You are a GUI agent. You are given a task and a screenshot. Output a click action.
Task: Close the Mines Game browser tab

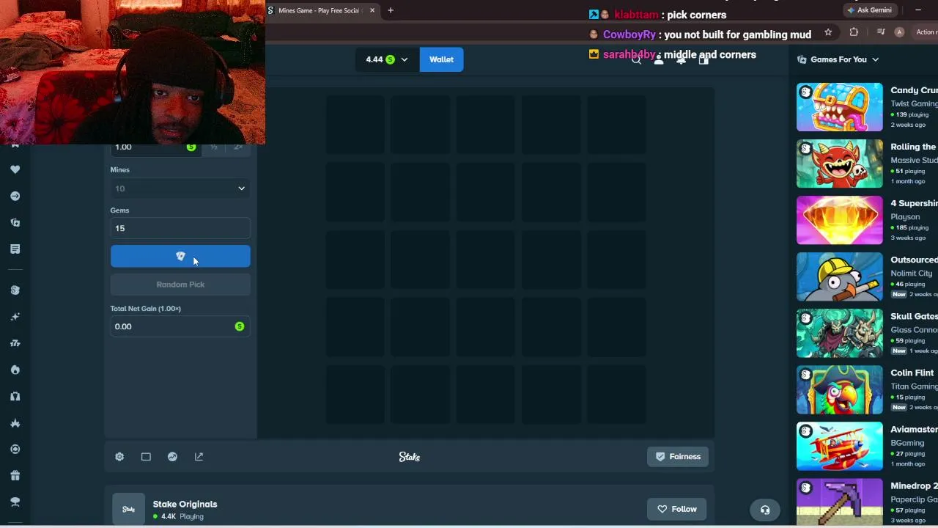click(x=372, y=10)
